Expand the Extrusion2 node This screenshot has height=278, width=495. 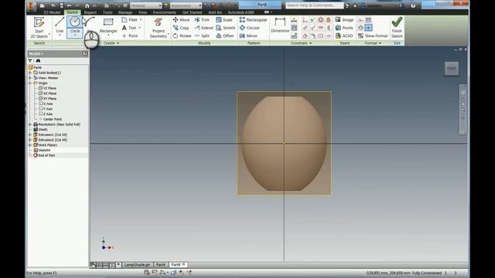tap(30, 140)
